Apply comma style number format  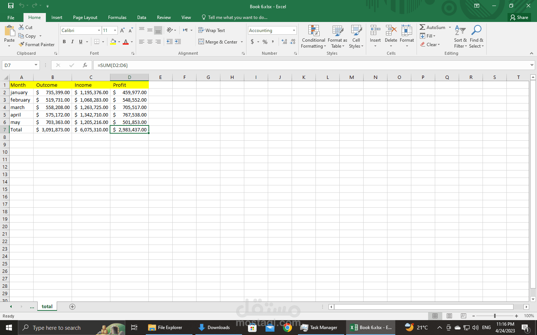point(273,42)
